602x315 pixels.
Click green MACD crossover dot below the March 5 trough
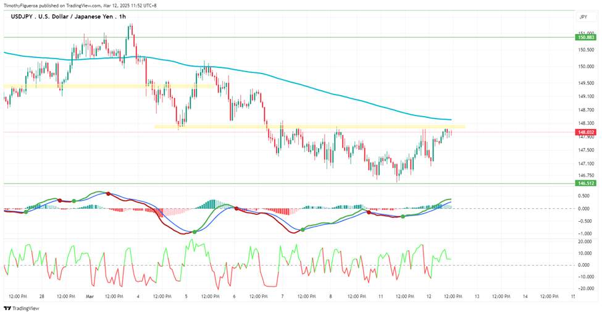click(x=194, y=232)
